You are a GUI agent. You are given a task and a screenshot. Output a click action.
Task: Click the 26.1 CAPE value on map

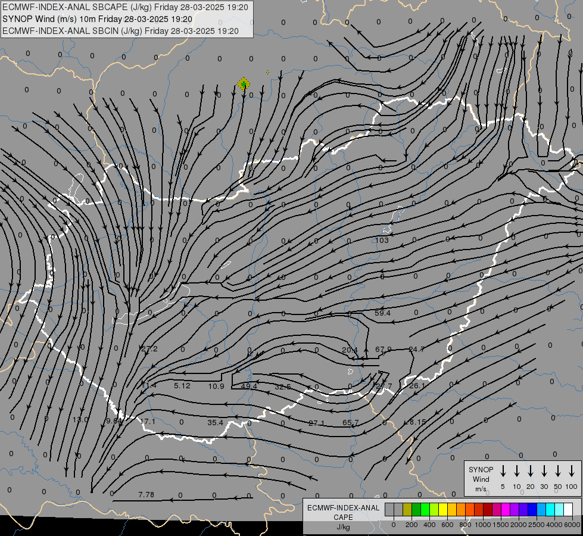pos(417,386)
